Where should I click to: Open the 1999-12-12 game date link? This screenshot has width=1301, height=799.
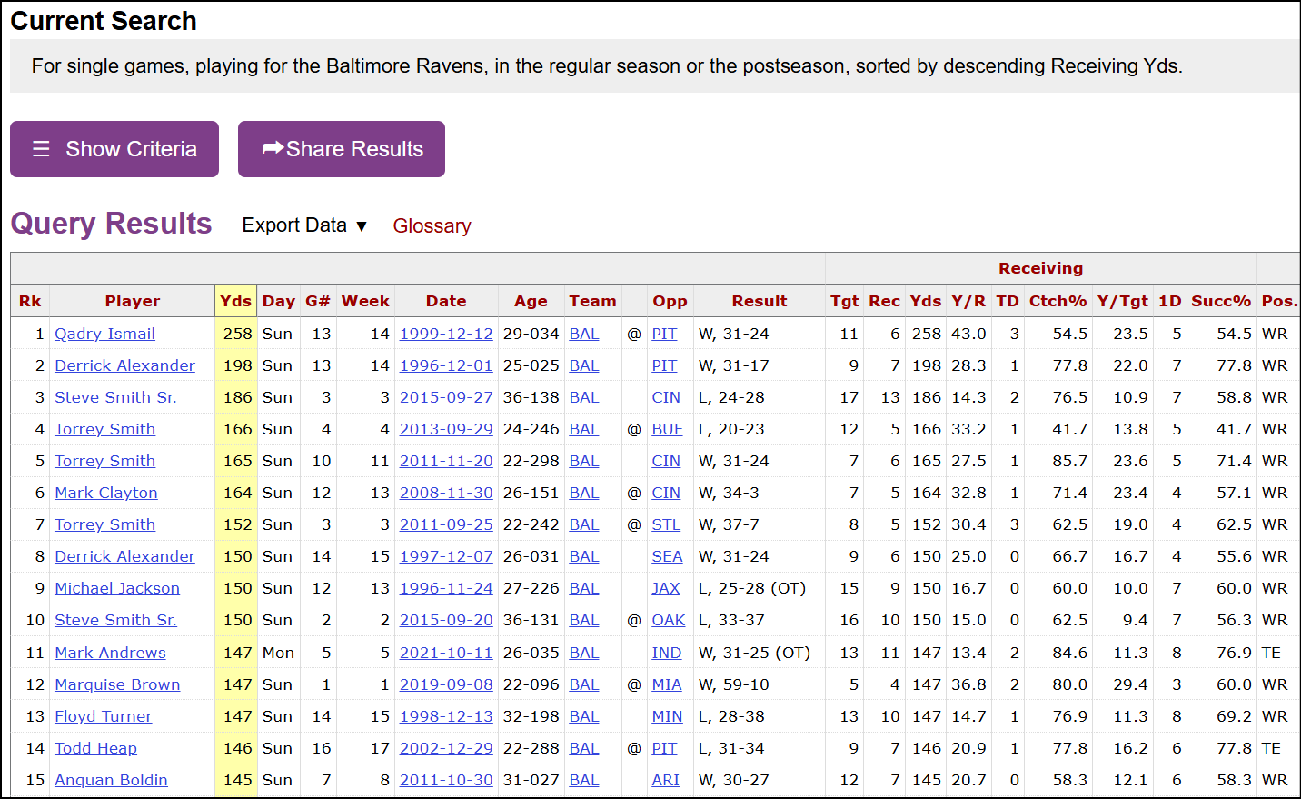[446, 334]
